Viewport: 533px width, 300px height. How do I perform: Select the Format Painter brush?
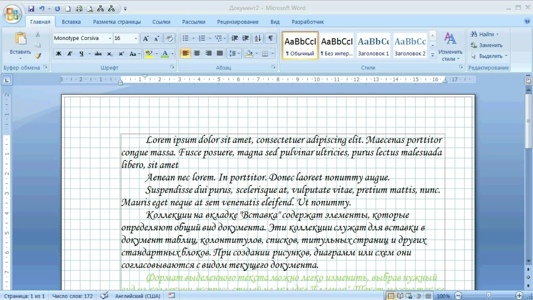(x=38, y=55)
